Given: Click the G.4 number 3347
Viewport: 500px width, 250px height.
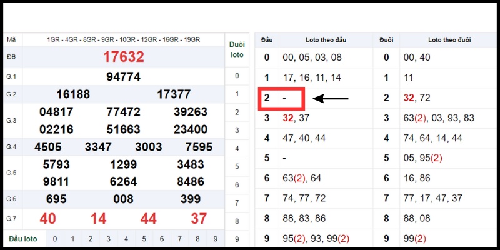Looking at the screenshot, I should [98, 147].
